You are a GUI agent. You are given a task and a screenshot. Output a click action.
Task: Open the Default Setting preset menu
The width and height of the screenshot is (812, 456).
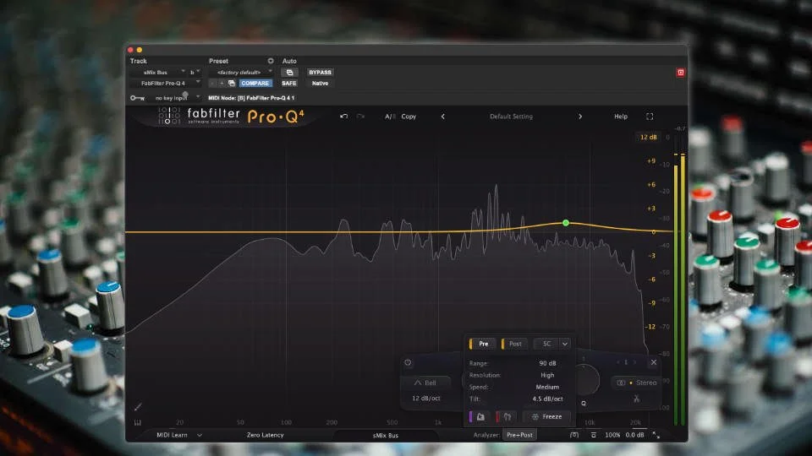(511, 117)
